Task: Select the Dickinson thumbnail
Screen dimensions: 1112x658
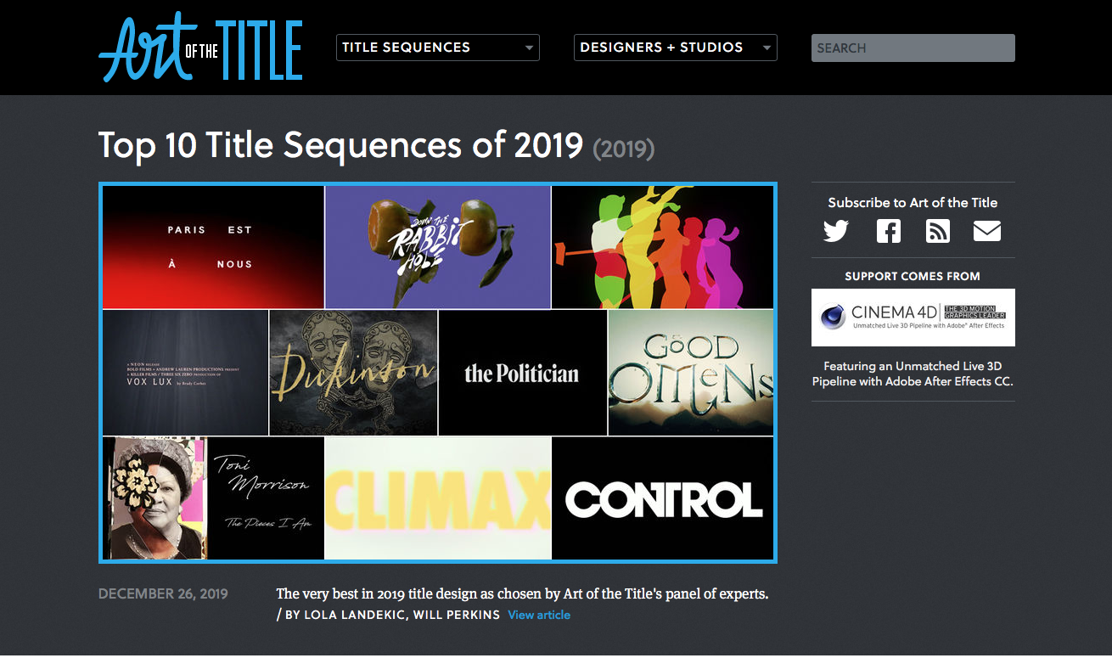Action: tap(353, 373)
